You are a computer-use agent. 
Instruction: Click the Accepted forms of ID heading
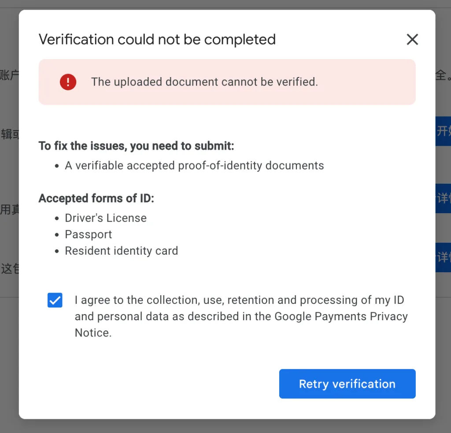[x=96, y=198]
